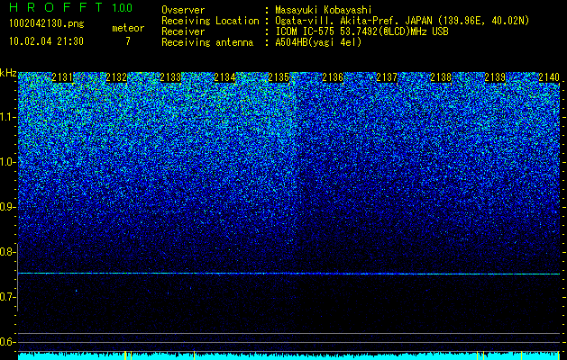Click the 2132 time marker

click(116, 77)
